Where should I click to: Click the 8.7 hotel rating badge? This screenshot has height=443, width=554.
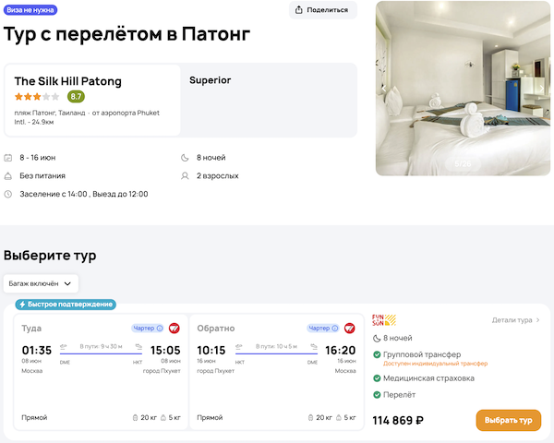click(x=76, y=96)
